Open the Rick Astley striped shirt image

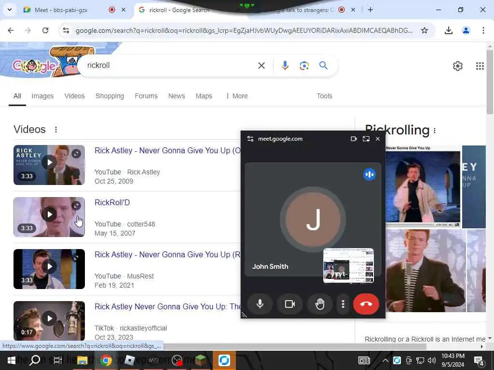pyautogui.click(x=425, y=271)
